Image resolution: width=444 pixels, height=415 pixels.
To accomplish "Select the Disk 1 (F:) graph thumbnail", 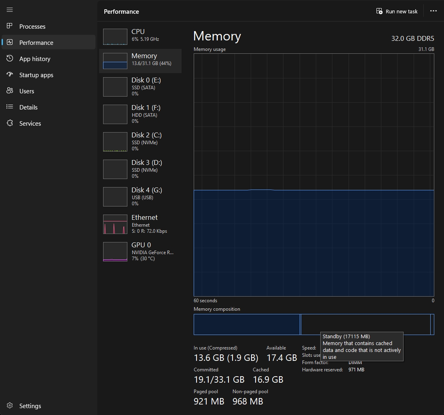I will pyautogui.click(x=115, y=114).
